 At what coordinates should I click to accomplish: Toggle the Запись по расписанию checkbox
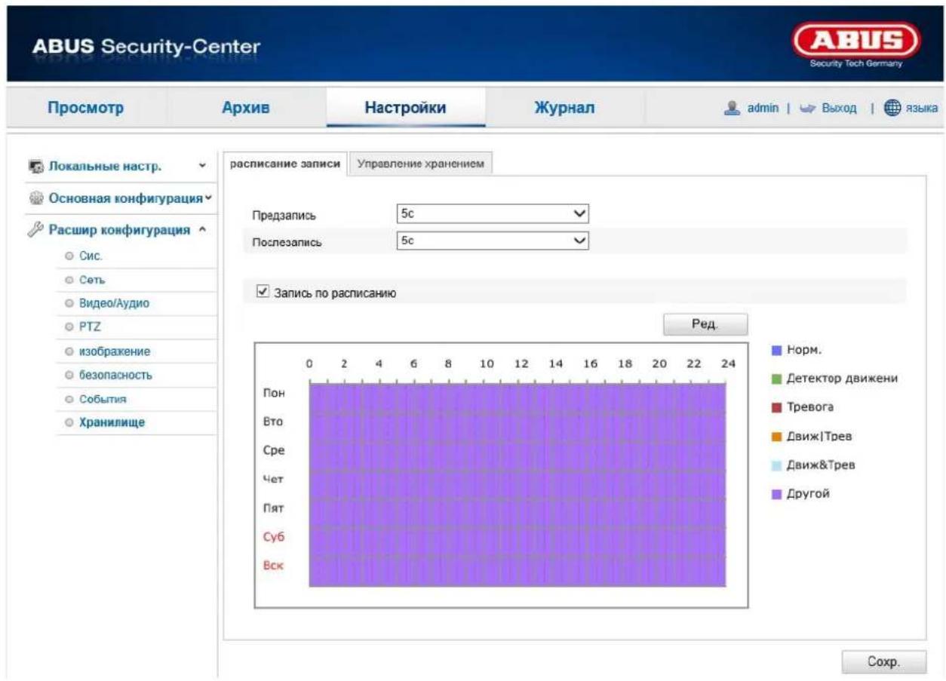click(263, 292)
